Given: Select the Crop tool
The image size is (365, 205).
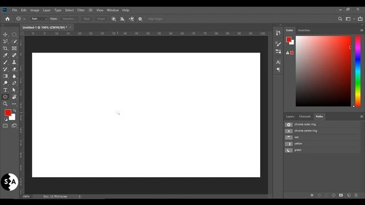Looking at the screenshot, I should coord(5,48).
